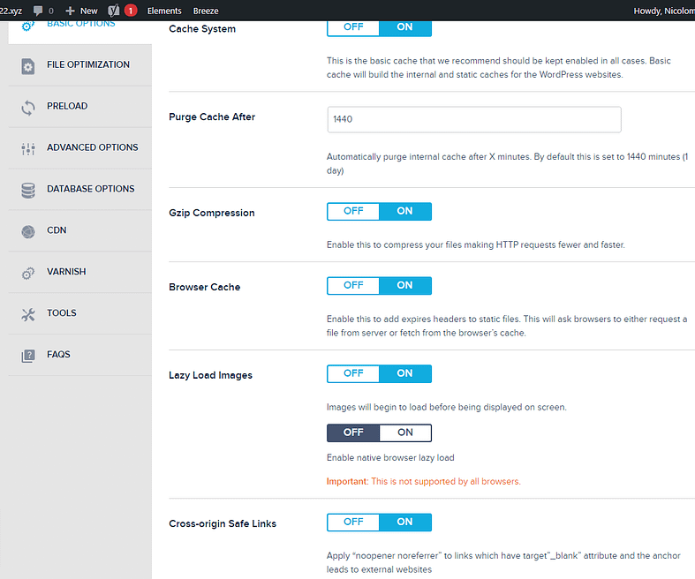This screenshot has height=579, width=695.
Task: Enable native browser lazy load ON
Action: coord(405,432)
